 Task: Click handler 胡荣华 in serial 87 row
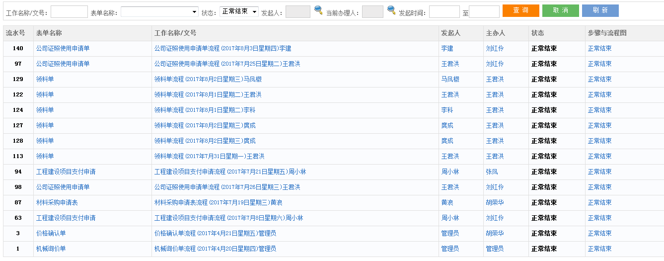[x=495, y=203]
